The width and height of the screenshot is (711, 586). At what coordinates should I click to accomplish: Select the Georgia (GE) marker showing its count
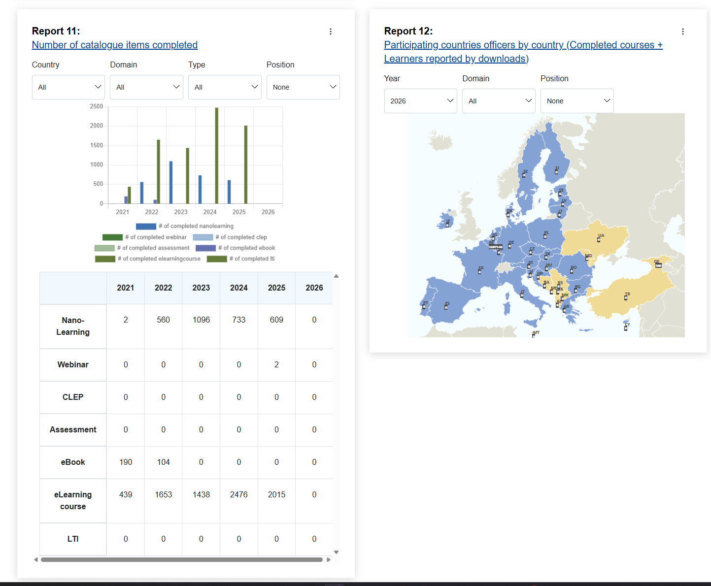658,265
